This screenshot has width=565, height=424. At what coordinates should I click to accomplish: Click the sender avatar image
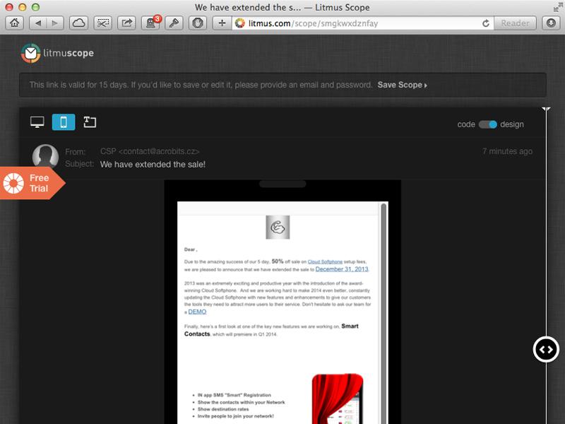pos(45,156)
